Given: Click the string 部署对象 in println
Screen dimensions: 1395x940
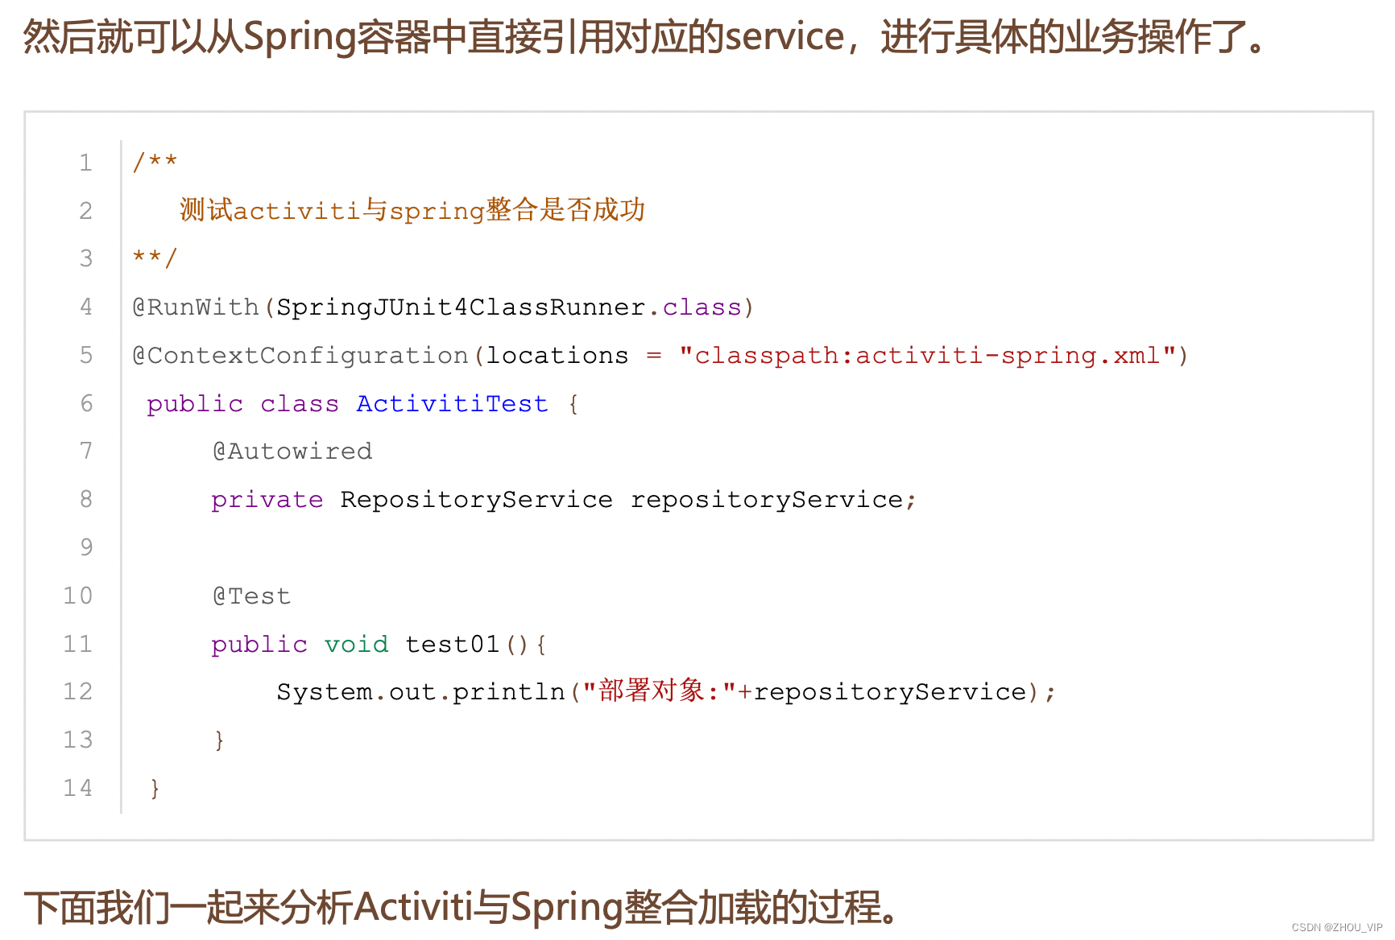Looking at the screenshot, I should click(652, 691).
